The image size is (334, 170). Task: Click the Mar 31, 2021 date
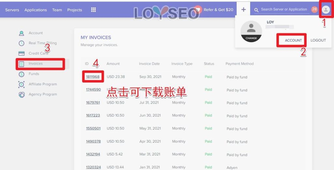pyautogui.click(x=150, y=154)
